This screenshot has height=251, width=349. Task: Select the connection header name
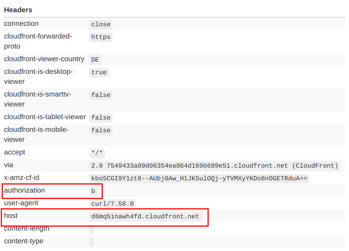(21, 24)
